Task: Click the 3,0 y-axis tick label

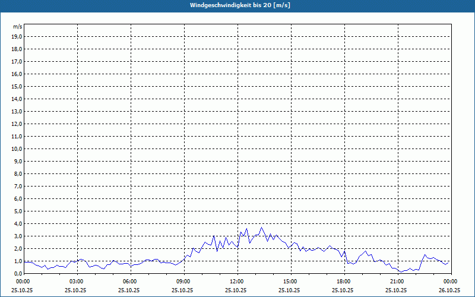Action: (x=18, y=236)
